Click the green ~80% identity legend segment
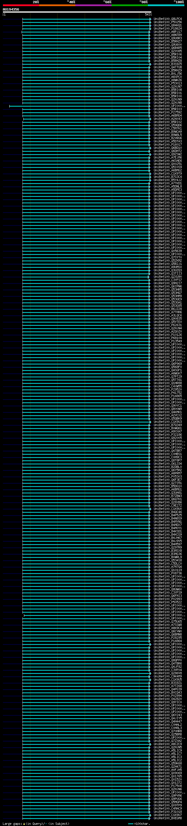 130,5
